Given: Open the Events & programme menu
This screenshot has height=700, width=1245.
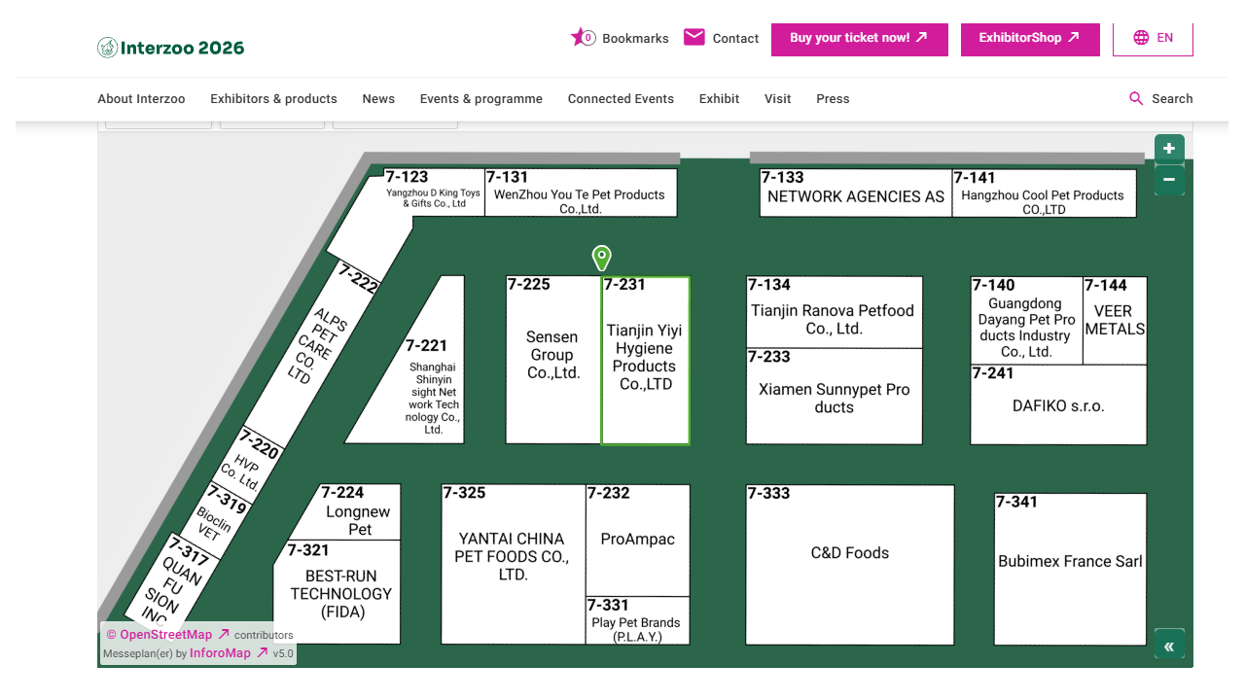Looking at the screenshot, I should [x=481, y=98].
